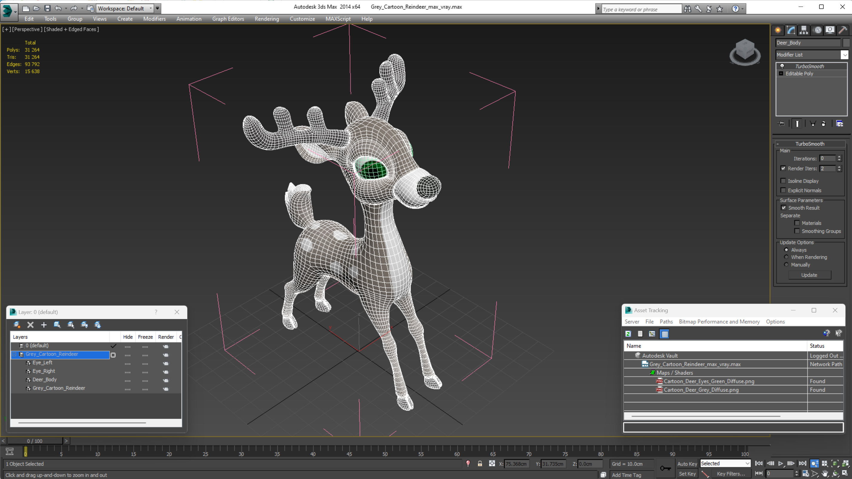This screenshot has height=479, width=852.
Task: Click Zoom Extents All Selected icon
Action: pos(845,463)
